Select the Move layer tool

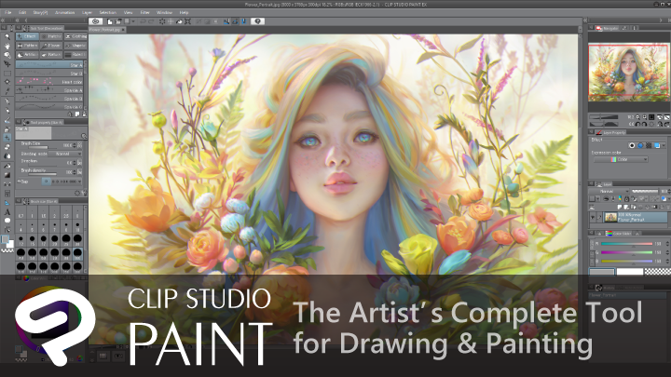[7, 63]
